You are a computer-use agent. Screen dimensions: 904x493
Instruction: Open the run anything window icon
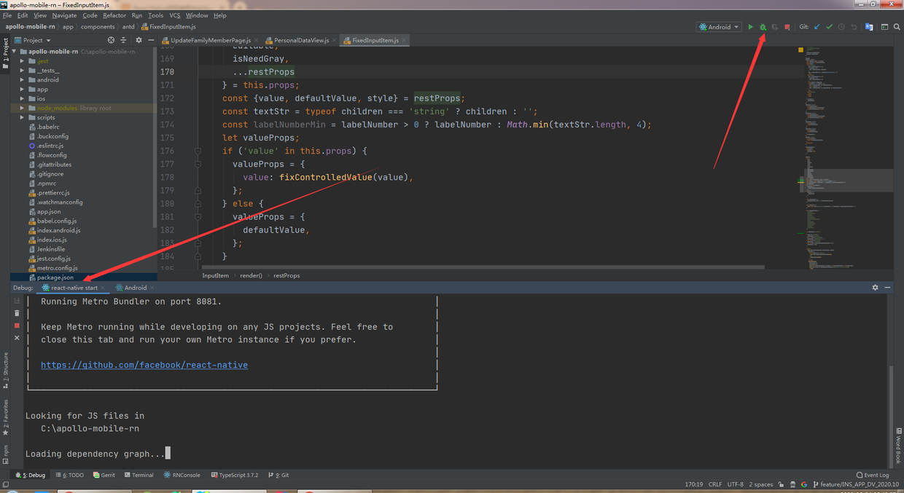[x=884, y=27]
